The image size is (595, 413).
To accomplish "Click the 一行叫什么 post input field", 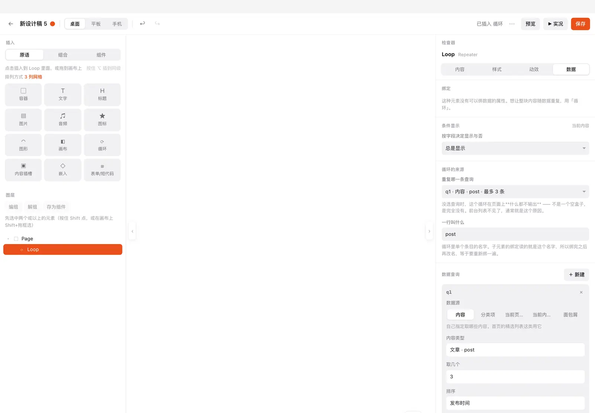I will coord(515,234).
